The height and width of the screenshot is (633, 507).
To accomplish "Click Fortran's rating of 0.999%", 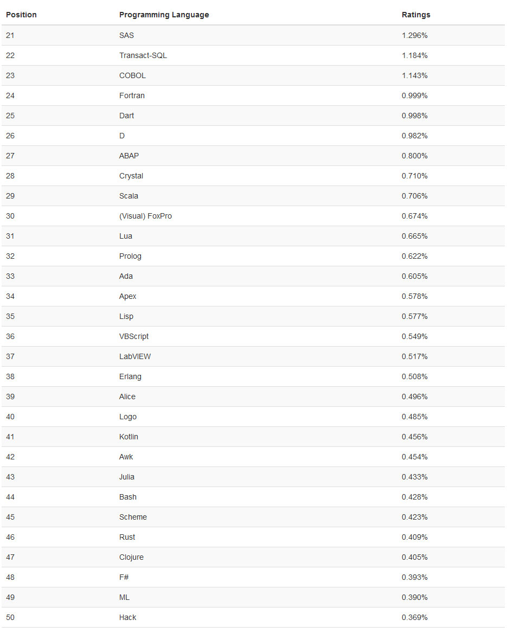I will pyautogui.click(x=414, y=95).
